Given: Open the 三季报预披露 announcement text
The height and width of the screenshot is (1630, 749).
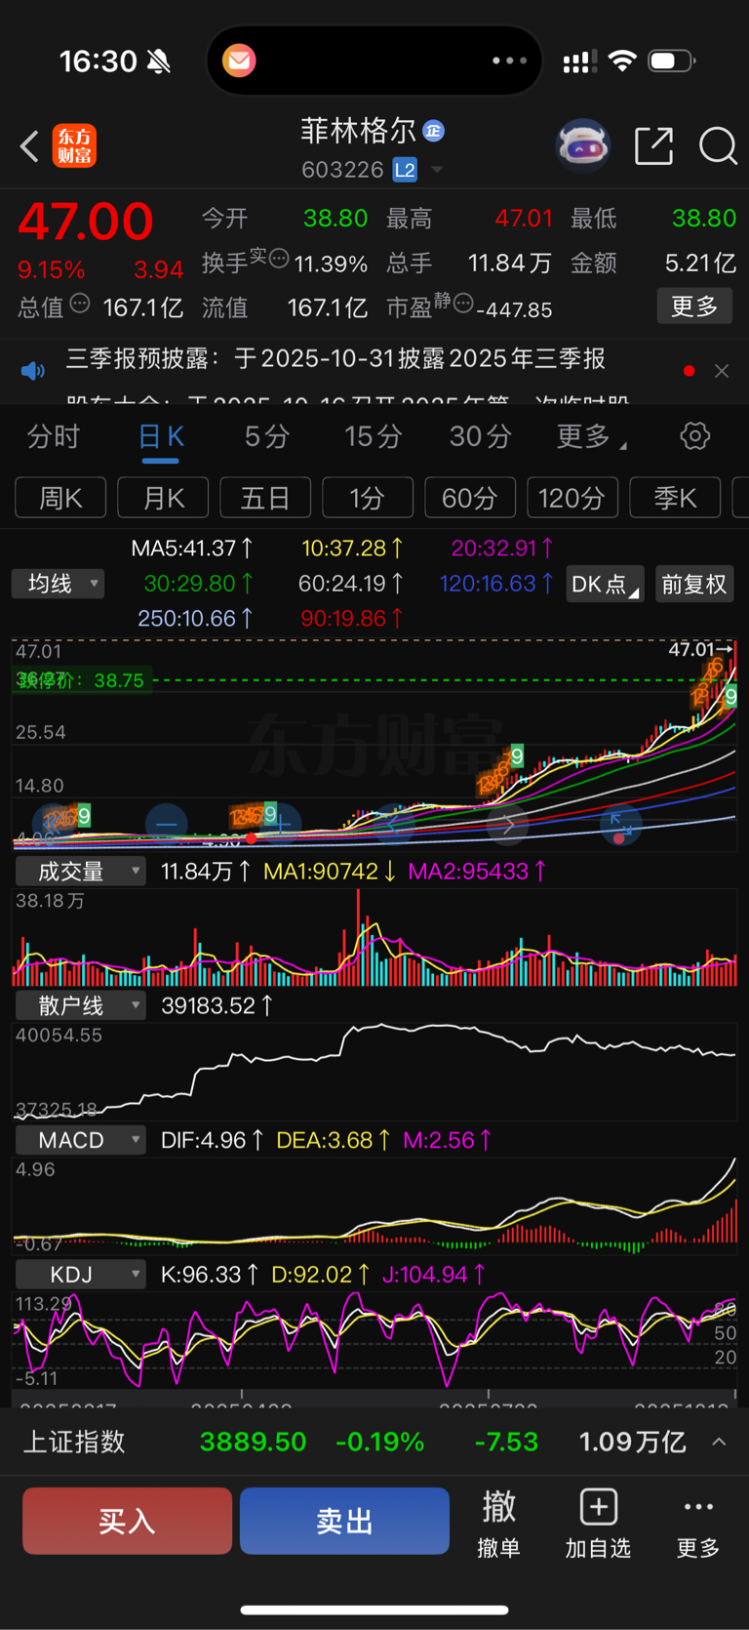Looking at the screenshot, I should pos(335,359).
